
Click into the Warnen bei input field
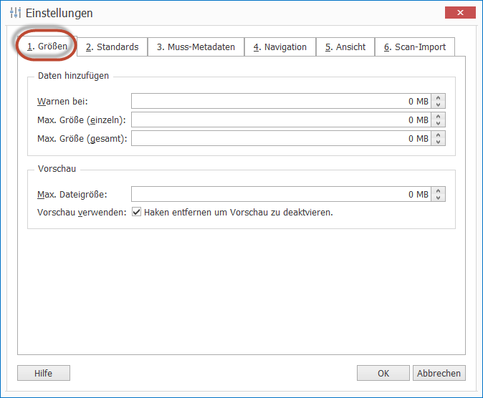click(279, 102)
